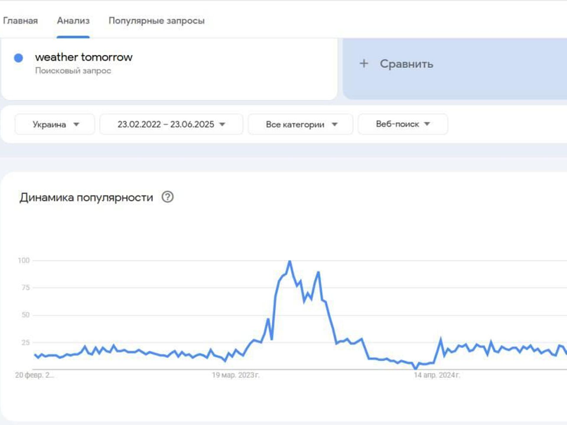Click the Поисковый запрос subtitle text
567x425 pixels.
click(x=73, y=71)
